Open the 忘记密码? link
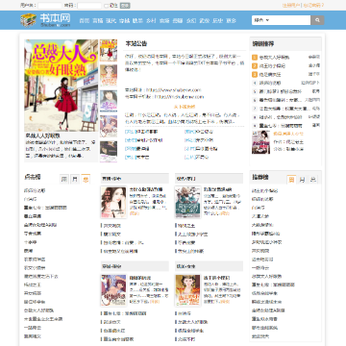 [x=313, y=6]
